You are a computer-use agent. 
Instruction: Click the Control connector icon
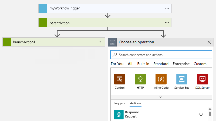point(120,79)
